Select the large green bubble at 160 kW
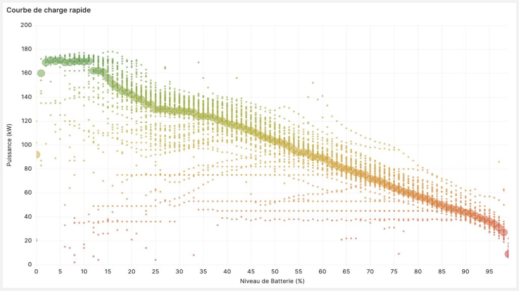 click(x=41, y=73)
